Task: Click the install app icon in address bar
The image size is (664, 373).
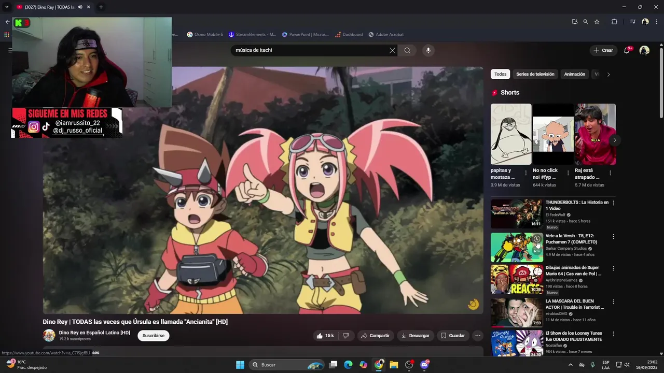Action: (x=574, y=22)
